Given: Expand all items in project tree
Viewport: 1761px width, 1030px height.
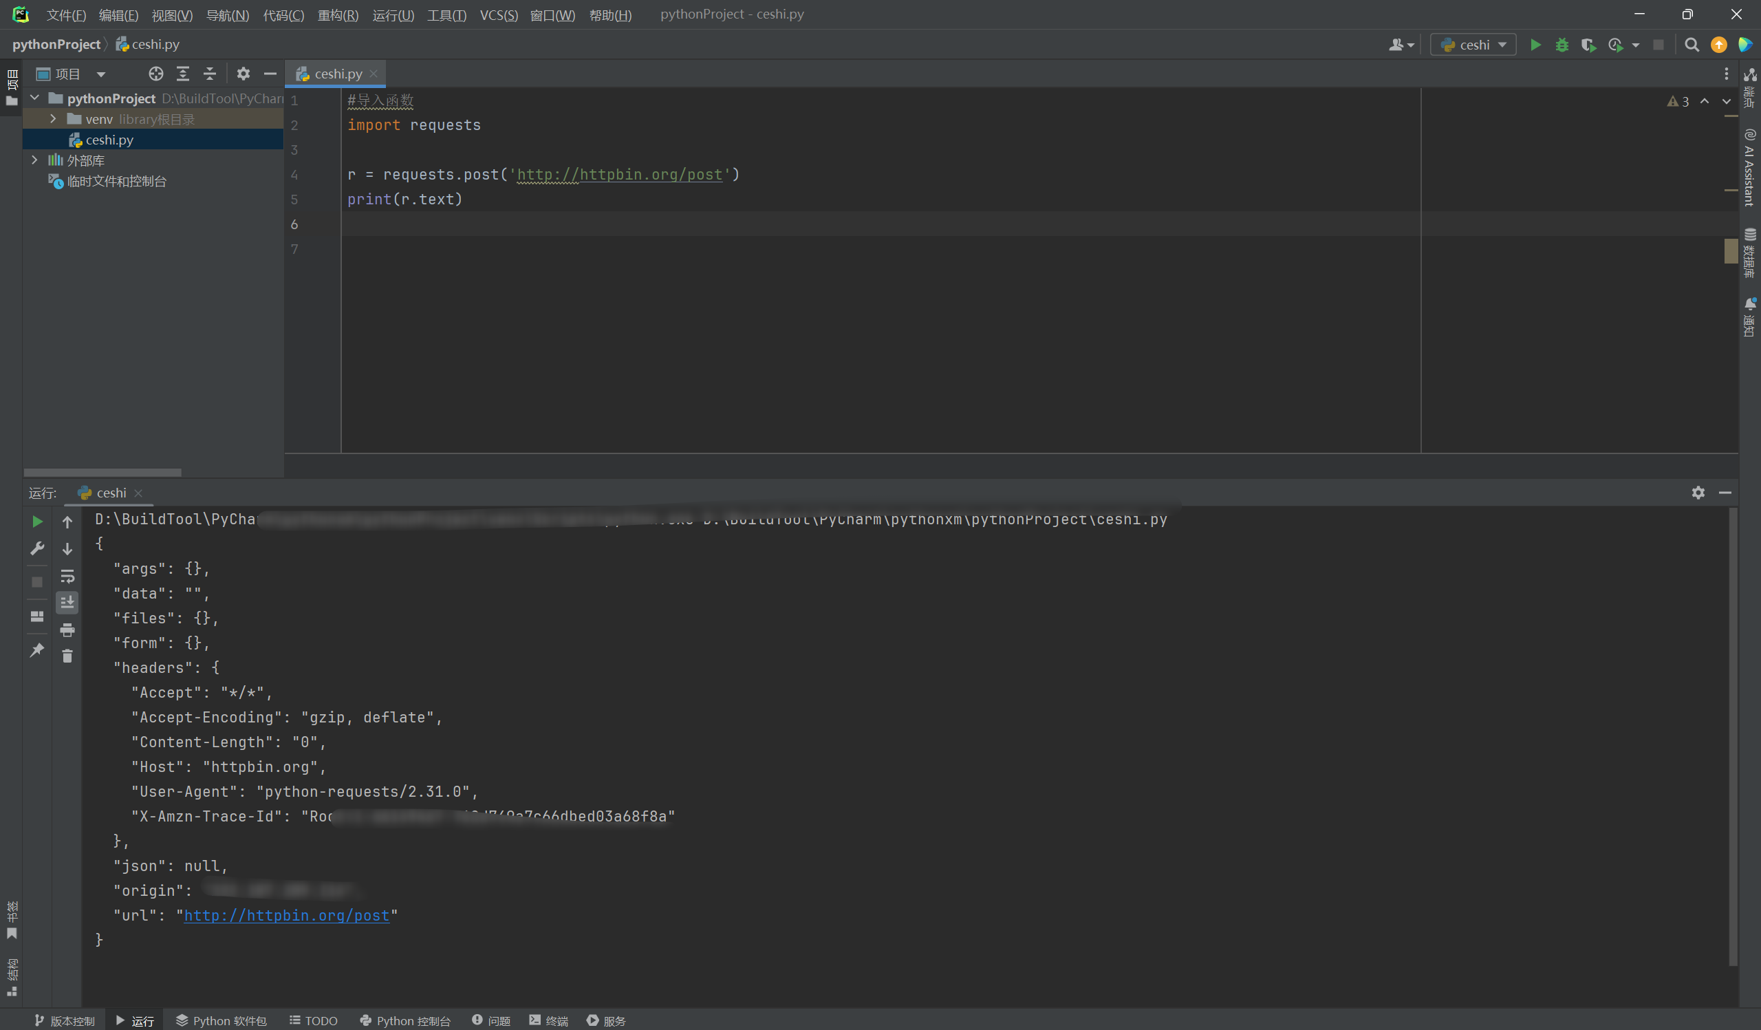Looking at the screenshot, I should [183, 74].
